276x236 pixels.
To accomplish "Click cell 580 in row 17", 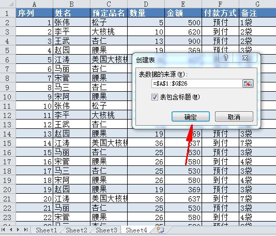I will point(183,161).
